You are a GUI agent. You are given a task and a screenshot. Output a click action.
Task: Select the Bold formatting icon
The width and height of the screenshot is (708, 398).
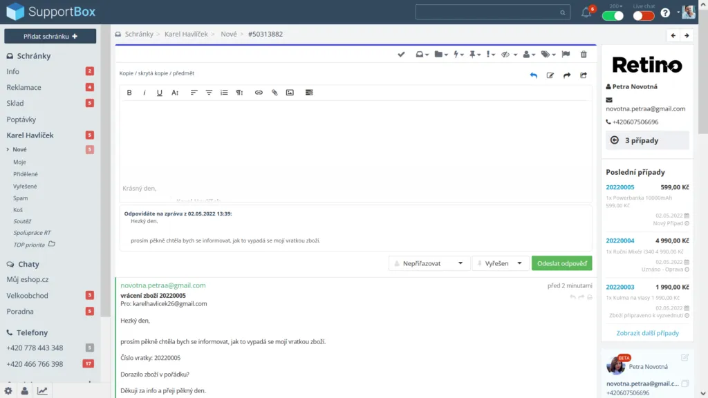tap(129, 92)
